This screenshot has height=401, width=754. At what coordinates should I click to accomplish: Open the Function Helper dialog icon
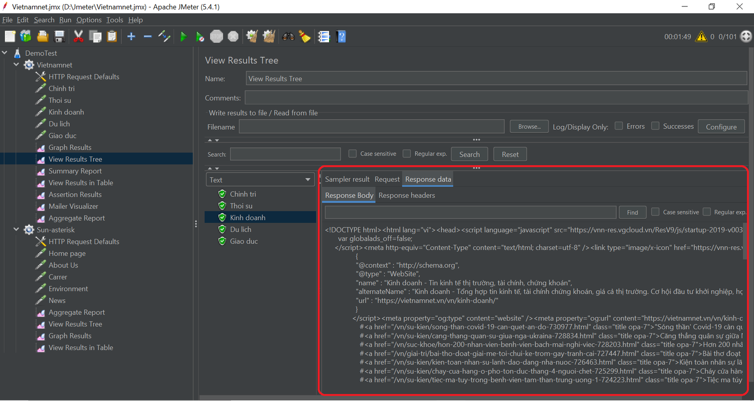pyautogui.click(x=324, y=37)
